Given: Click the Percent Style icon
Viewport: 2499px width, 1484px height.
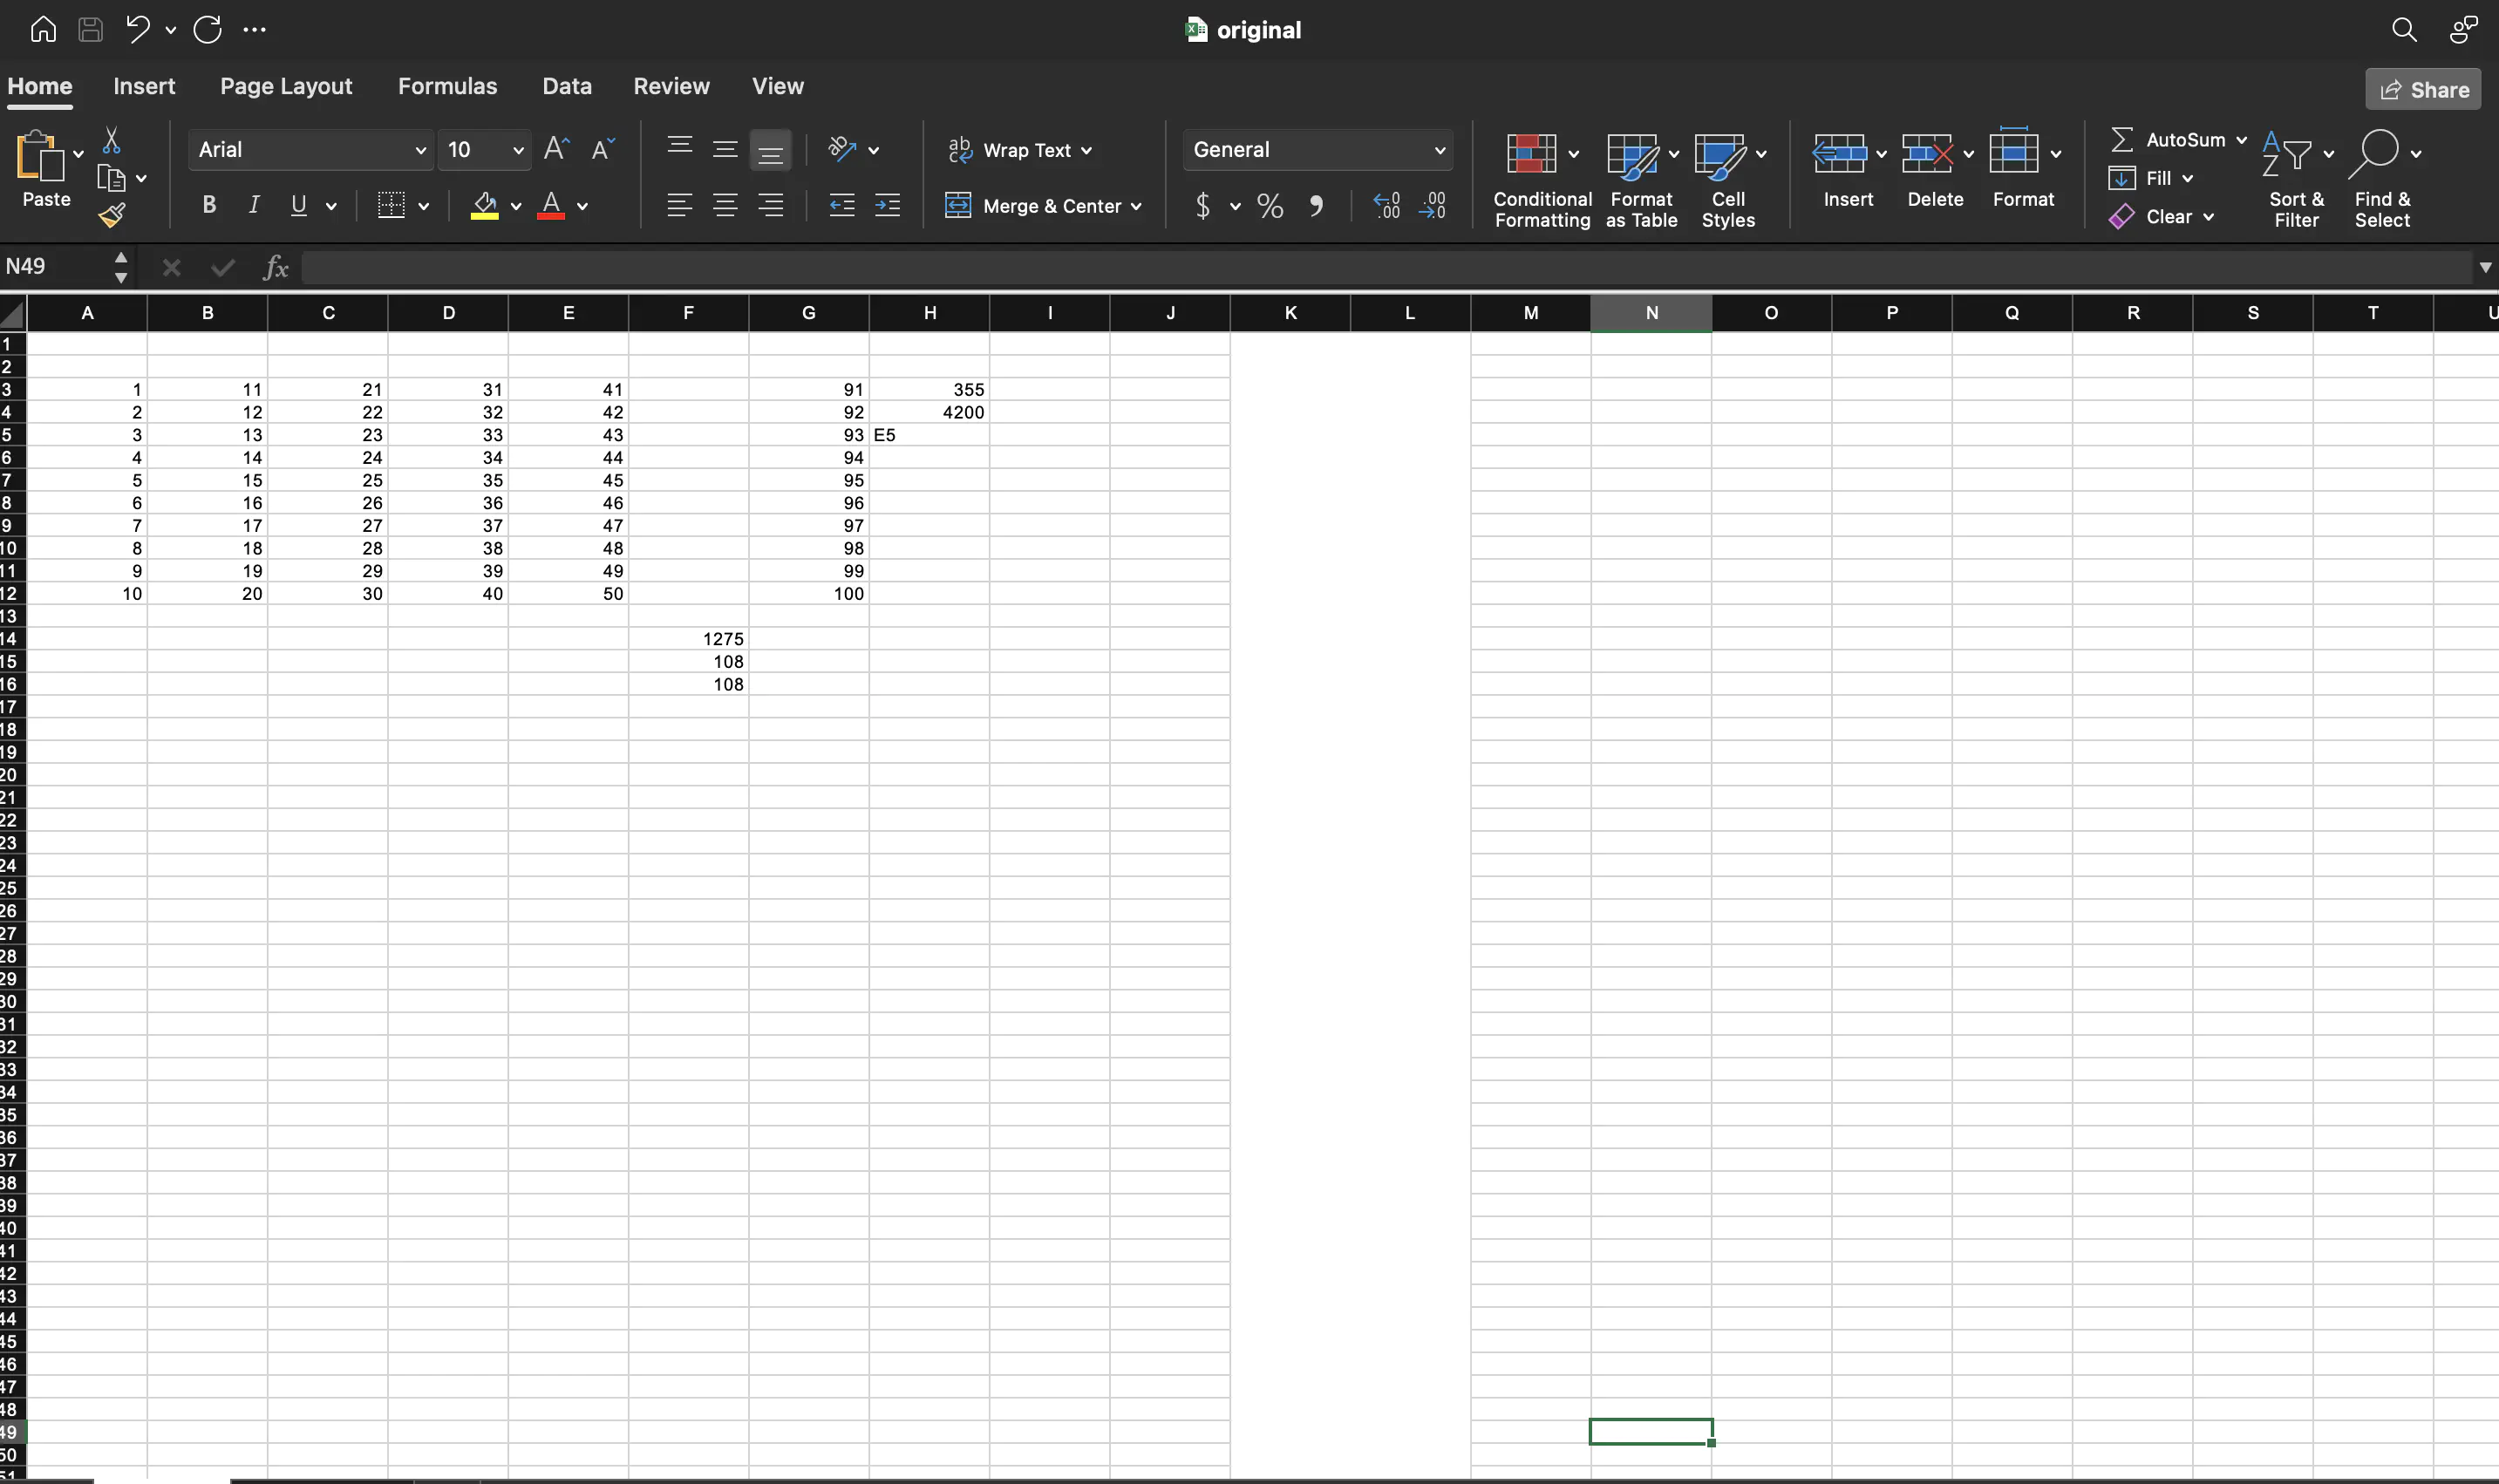Looking at the screenshot, I should pyautogui.click(x=1270, y=206).
